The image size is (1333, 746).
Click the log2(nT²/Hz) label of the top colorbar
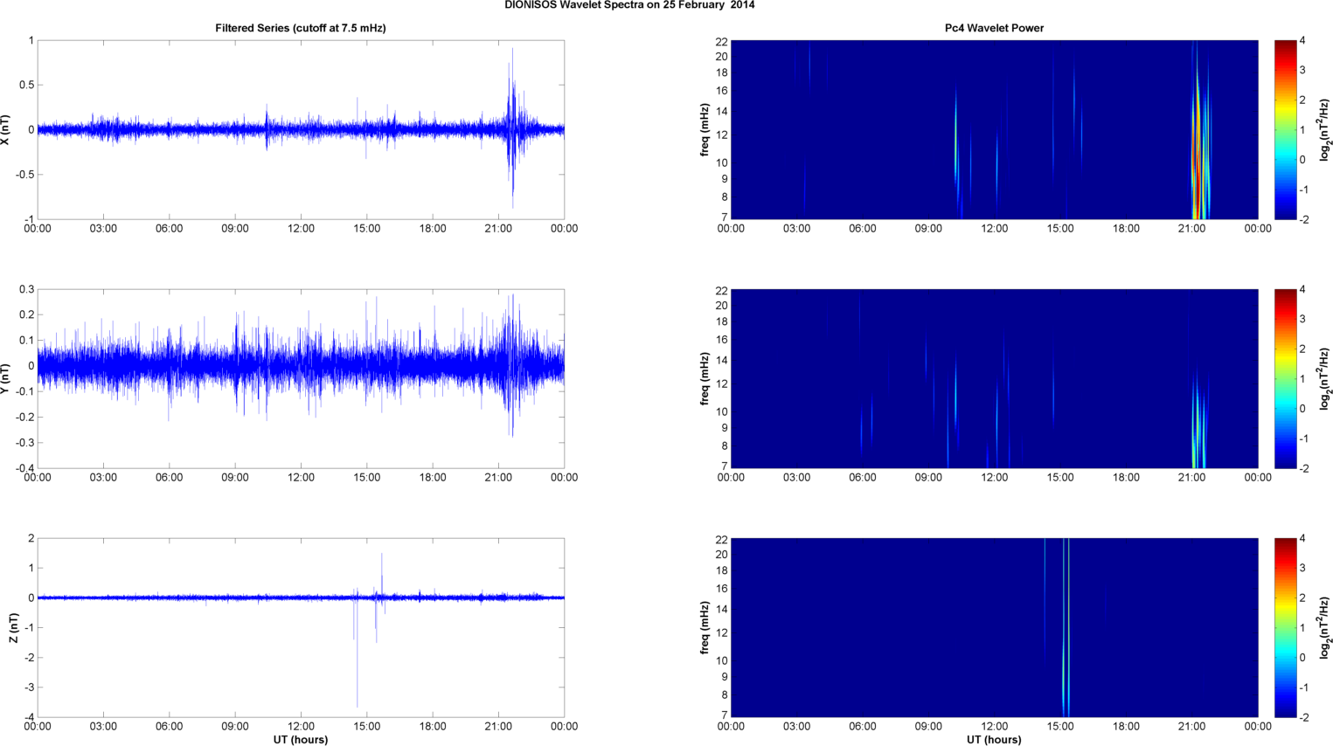(1325, 129)
